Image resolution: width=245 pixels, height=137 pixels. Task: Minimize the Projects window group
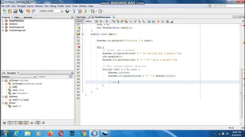[72, 17]
